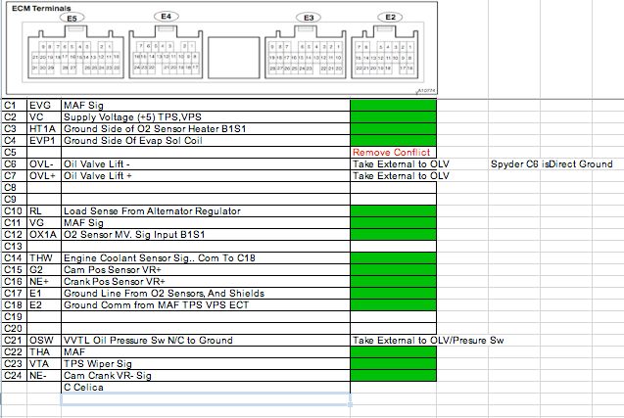The width and height of the screenshot is (624, 418).
Task: Select the ECM Terminals connector diagram image
Action: coord(221,48)
